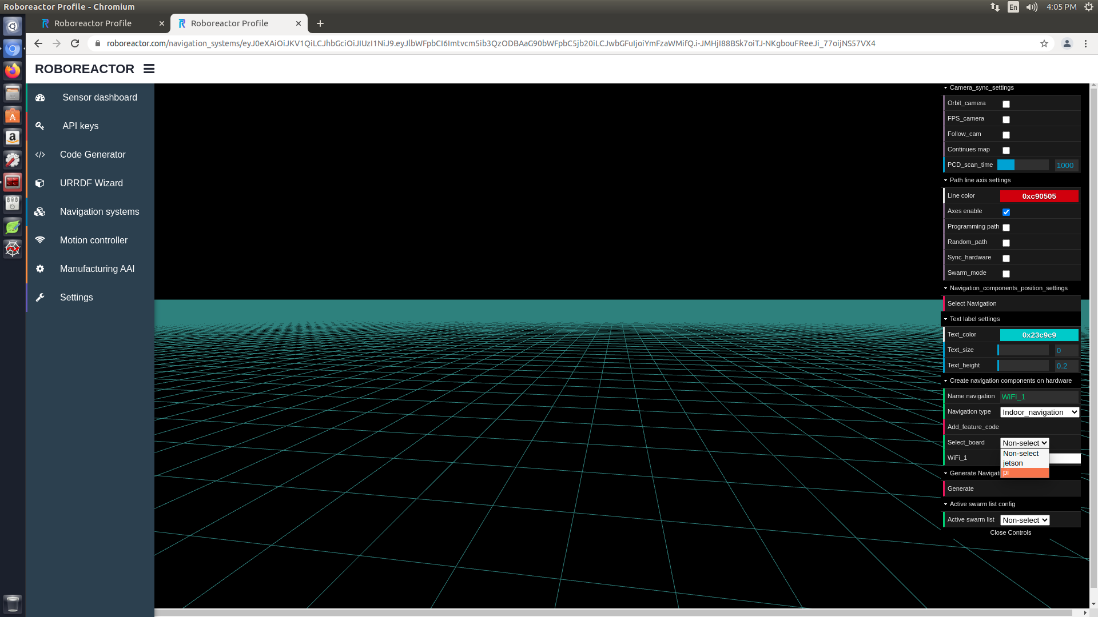The height and width of the screenshot is (617, 1098).
Task: Click the volume icon in the system tray
Action: coord(1032,7)
